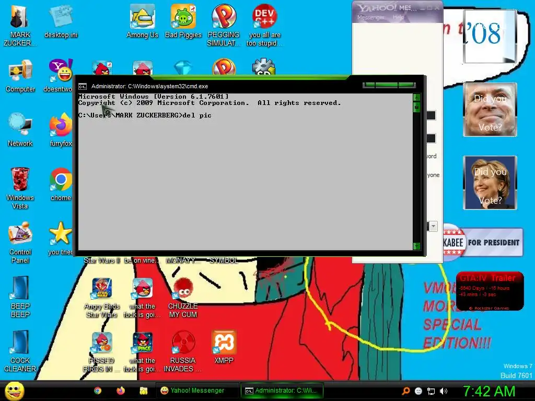This screenshot has height=401, width=535.
Task: Switch to Yahoo! Messenger taskbar button
Action: tap(197, 391)
